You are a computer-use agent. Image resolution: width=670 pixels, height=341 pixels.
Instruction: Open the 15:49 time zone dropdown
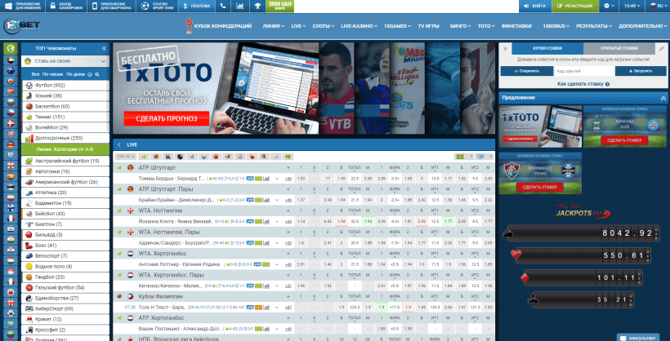click(x=632, y=6)
